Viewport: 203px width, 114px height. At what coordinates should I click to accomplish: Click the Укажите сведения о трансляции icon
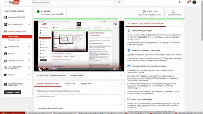(x=129, y=50)
